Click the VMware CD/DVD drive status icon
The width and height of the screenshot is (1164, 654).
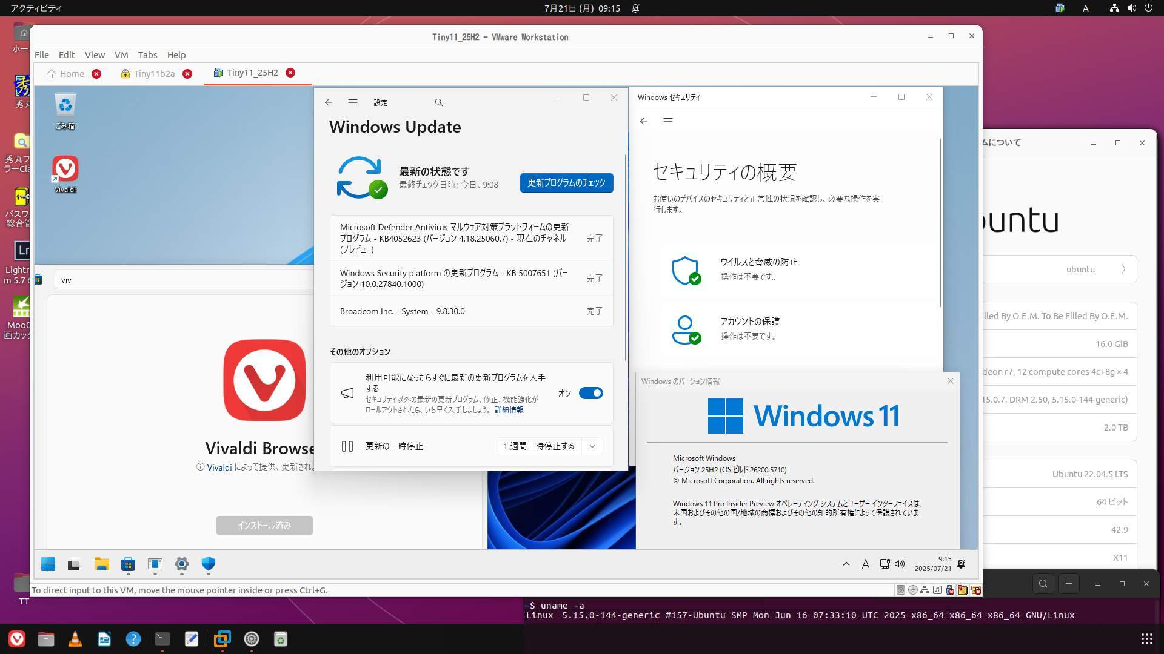click(913, 590)
